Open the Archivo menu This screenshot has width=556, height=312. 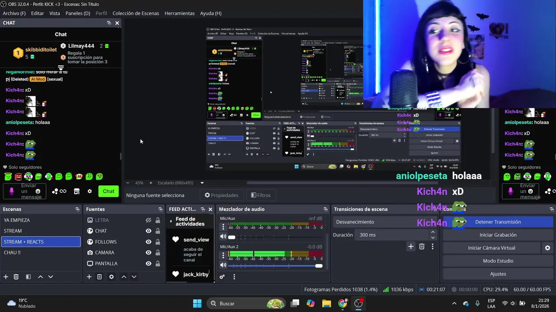[14, 13]
